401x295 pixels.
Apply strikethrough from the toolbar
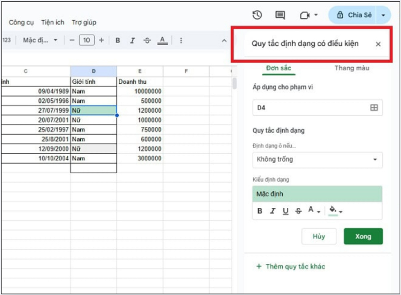click(x=147, y=40)
